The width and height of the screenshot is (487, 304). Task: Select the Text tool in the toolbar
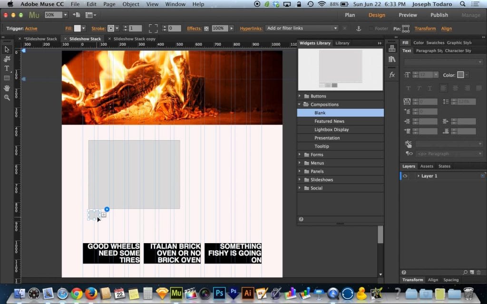pos(7,68)
